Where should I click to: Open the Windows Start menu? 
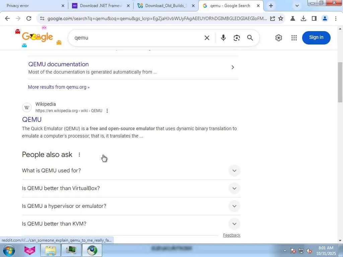tap(9, 250)
